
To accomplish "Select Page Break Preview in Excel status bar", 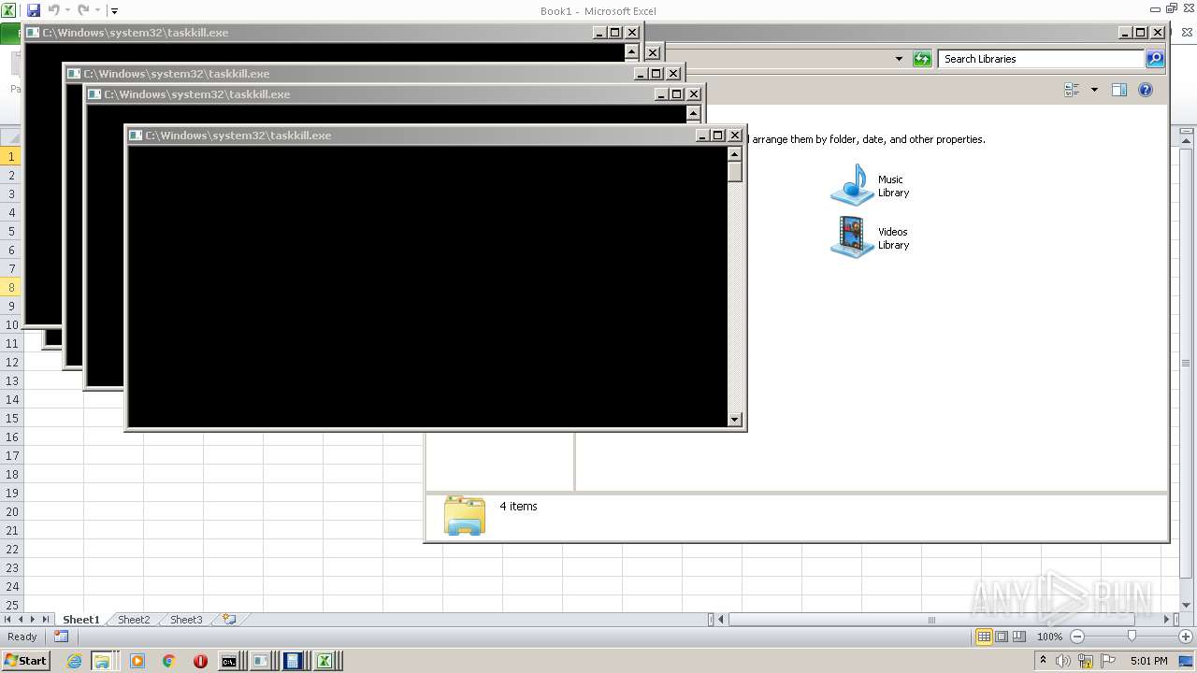I will click(x=1019, y=637).
